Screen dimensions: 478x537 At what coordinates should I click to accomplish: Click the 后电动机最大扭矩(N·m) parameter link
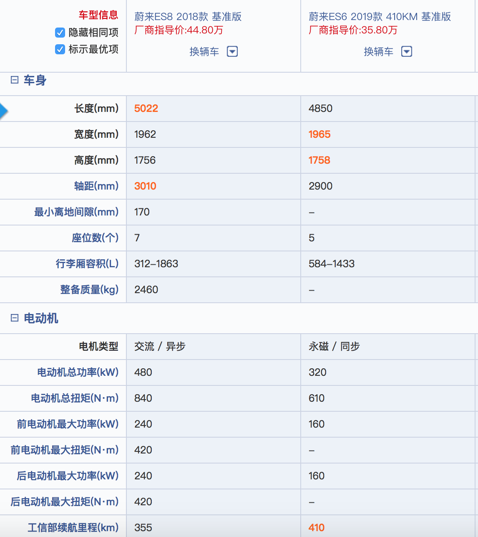(65, 502)
